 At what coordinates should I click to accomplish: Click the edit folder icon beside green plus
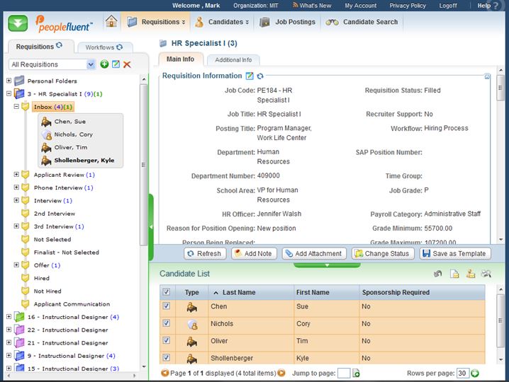pos(116,64)
